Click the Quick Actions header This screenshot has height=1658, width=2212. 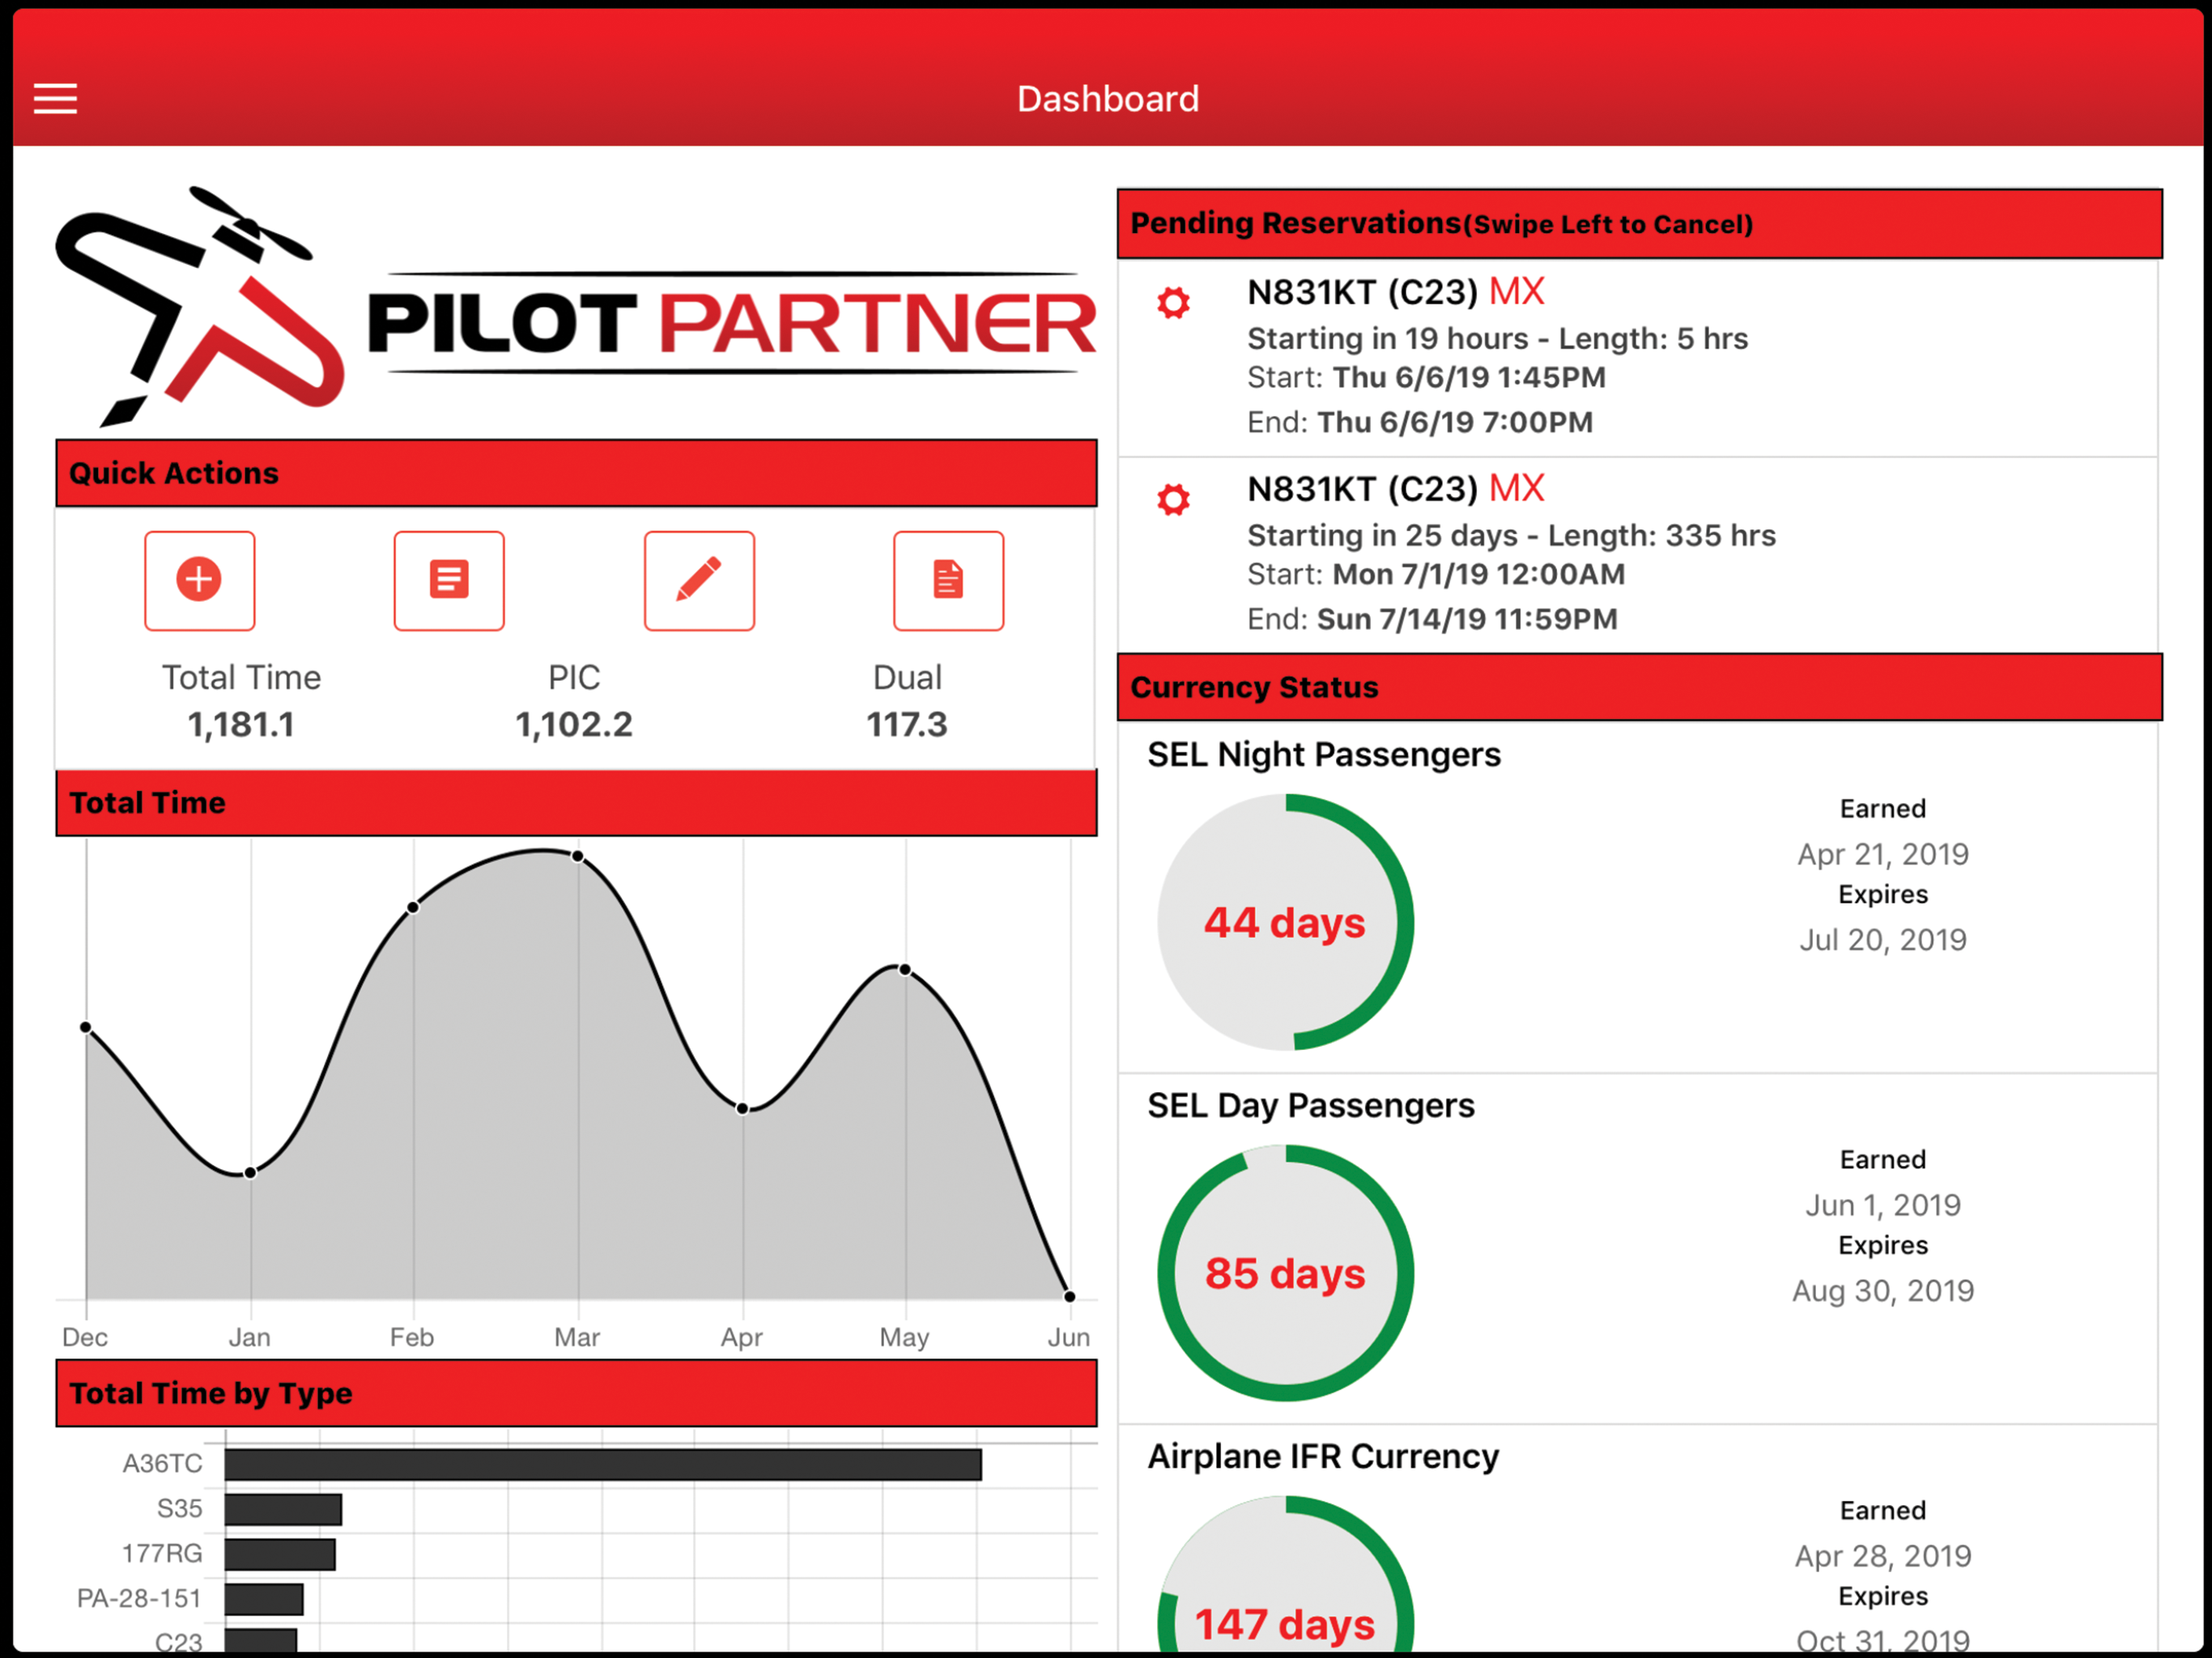(576, 473)
